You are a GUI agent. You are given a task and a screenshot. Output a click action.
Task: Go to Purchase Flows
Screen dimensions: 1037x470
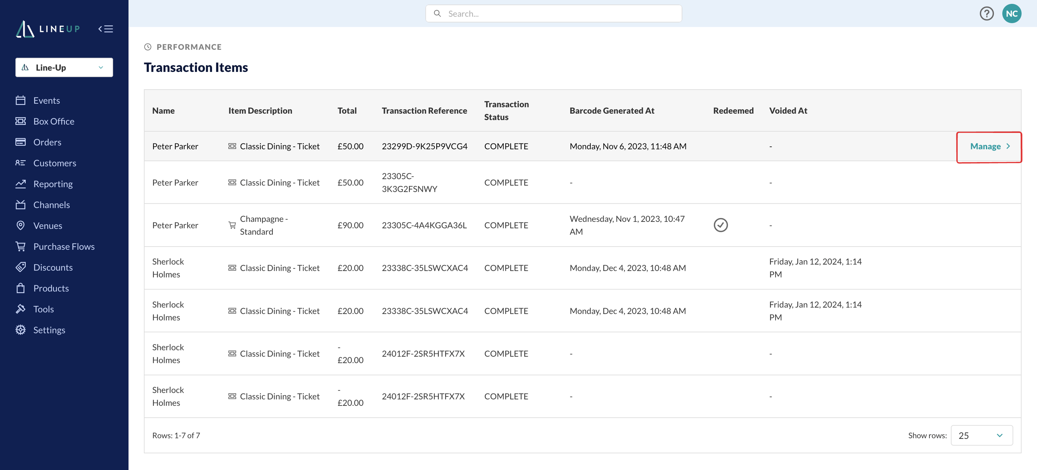[64, 246]
